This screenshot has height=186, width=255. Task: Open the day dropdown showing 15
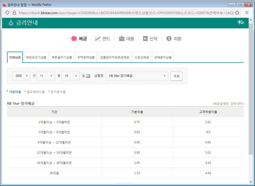tap(71, 76)
